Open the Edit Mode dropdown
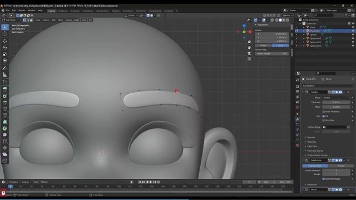 coord(12,20)
